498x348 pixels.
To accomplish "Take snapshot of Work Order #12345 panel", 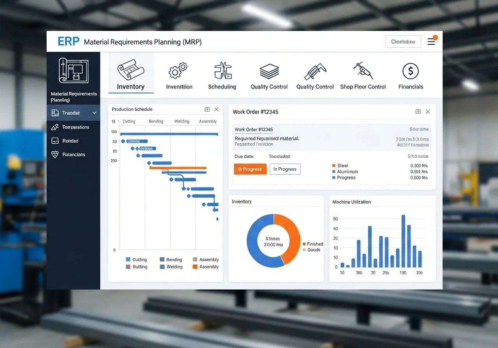I will [x=418, y=111].
